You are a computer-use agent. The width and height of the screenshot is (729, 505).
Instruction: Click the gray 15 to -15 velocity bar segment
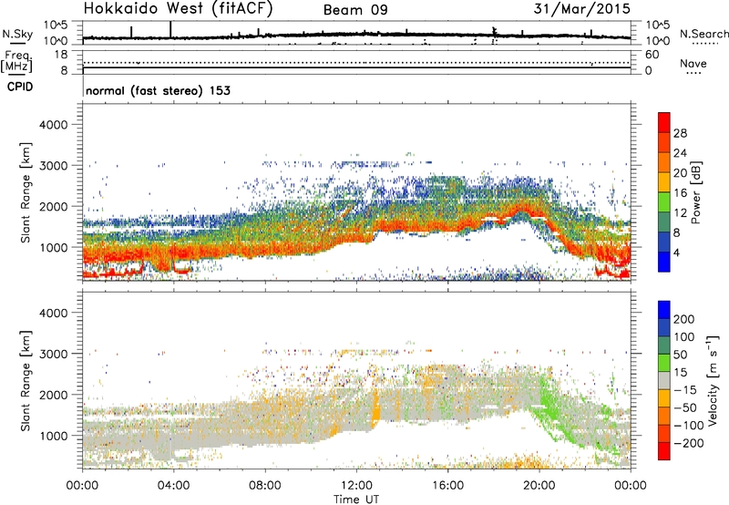click(x=664, y=380)
